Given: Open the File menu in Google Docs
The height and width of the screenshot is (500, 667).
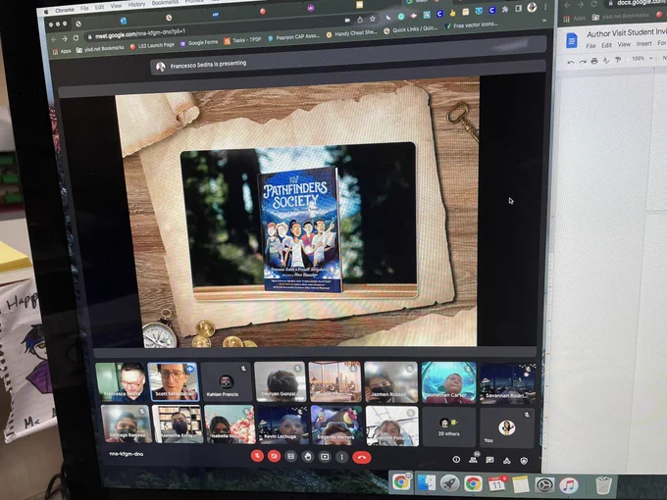Looking at the screenshot, I should coord(590,45).
